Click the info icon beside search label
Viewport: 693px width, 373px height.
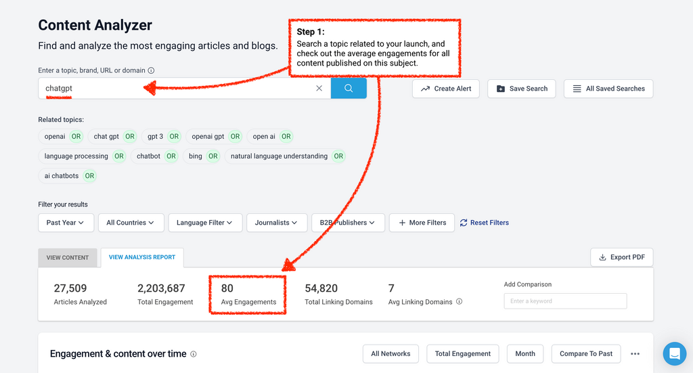pyautogui.click(x=151, y=70)
